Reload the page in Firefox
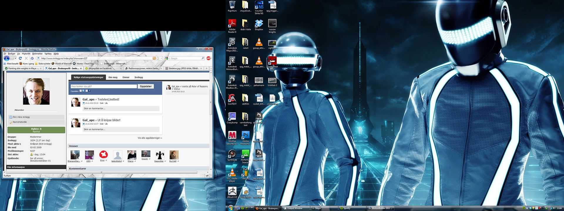This screenshot has height=211, width=564. point(20,58)
